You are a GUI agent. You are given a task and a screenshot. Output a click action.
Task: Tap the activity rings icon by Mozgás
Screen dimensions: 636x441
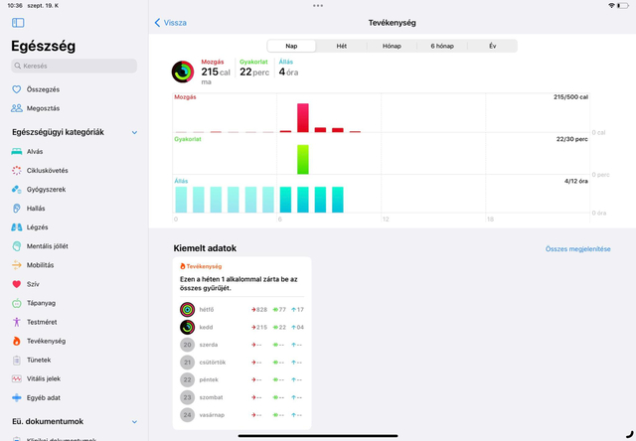(183, 72)
